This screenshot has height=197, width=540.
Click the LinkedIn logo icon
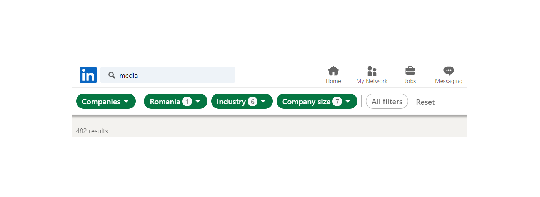pyautogui.click(x=88, y=75)
